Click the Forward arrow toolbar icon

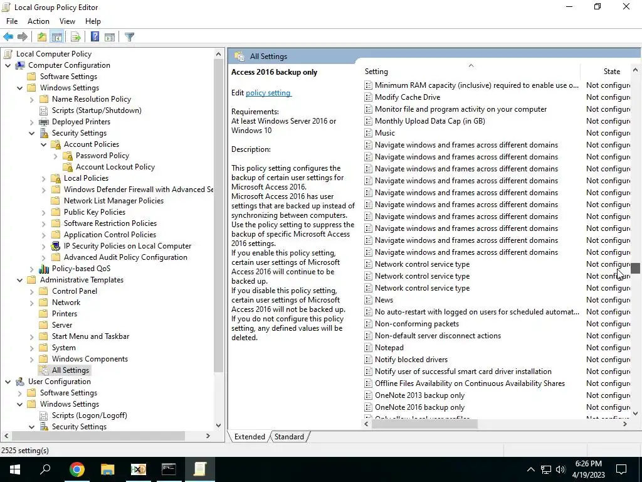(23, 37)
